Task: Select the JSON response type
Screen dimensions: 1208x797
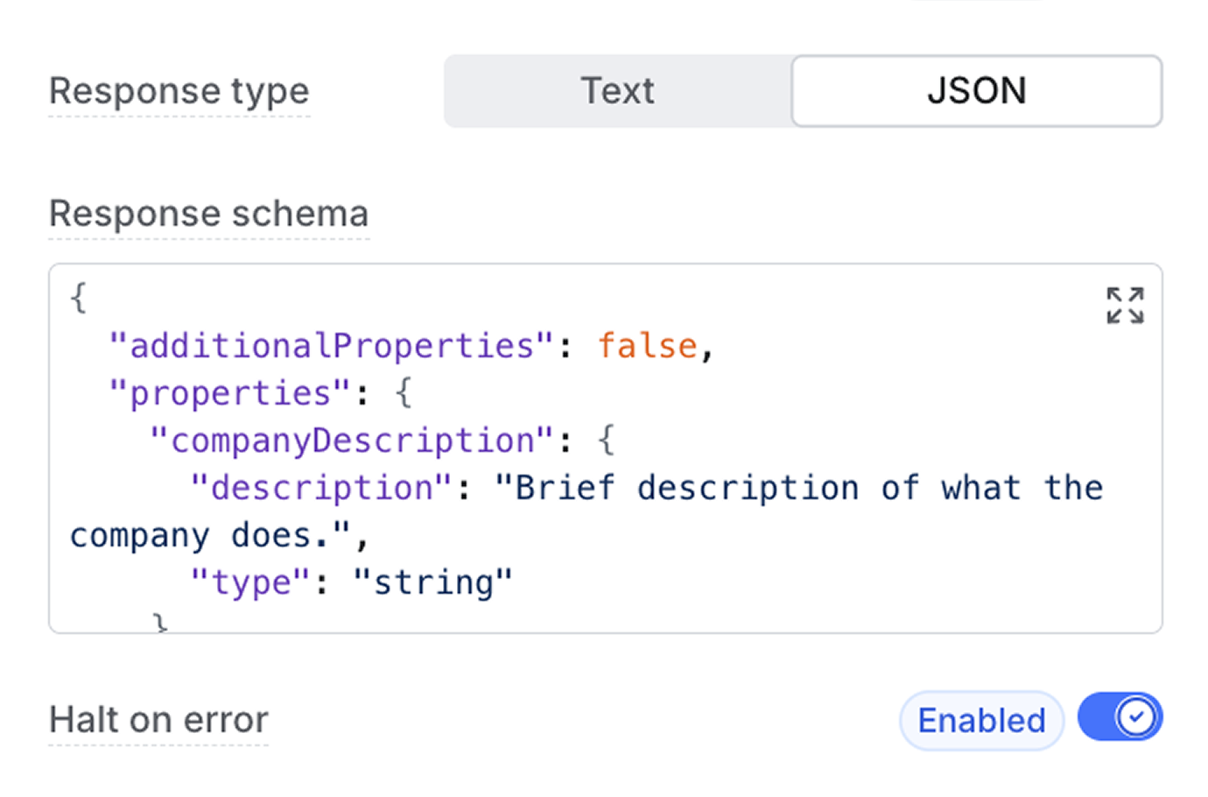Action: pos(976,91)
